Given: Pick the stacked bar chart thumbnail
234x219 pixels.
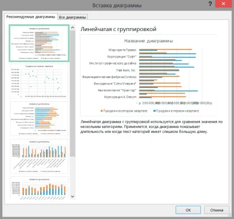Looking at the screenshot, I should (x=39, y=118).
